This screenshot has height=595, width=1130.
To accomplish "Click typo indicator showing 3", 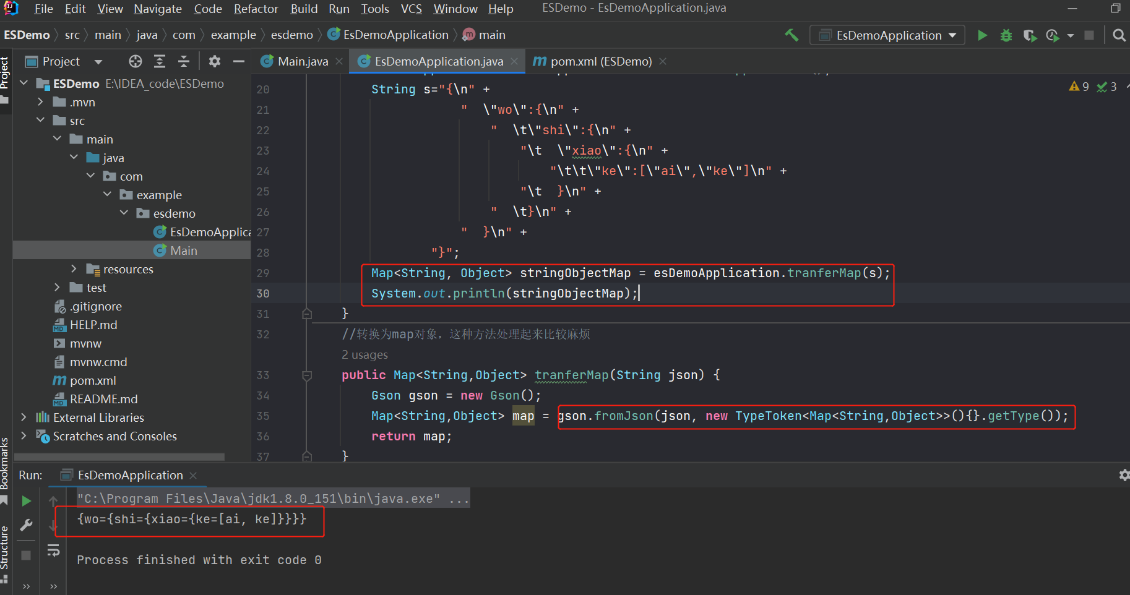I will [x=1106, y=87].
